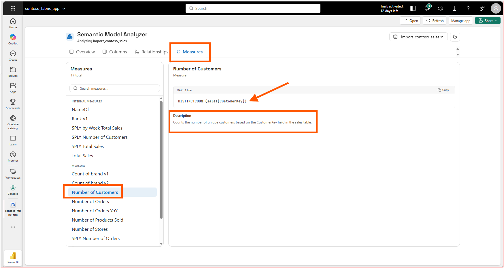Click the Create plus icon

pyautogui.click(x=13, y=53)
